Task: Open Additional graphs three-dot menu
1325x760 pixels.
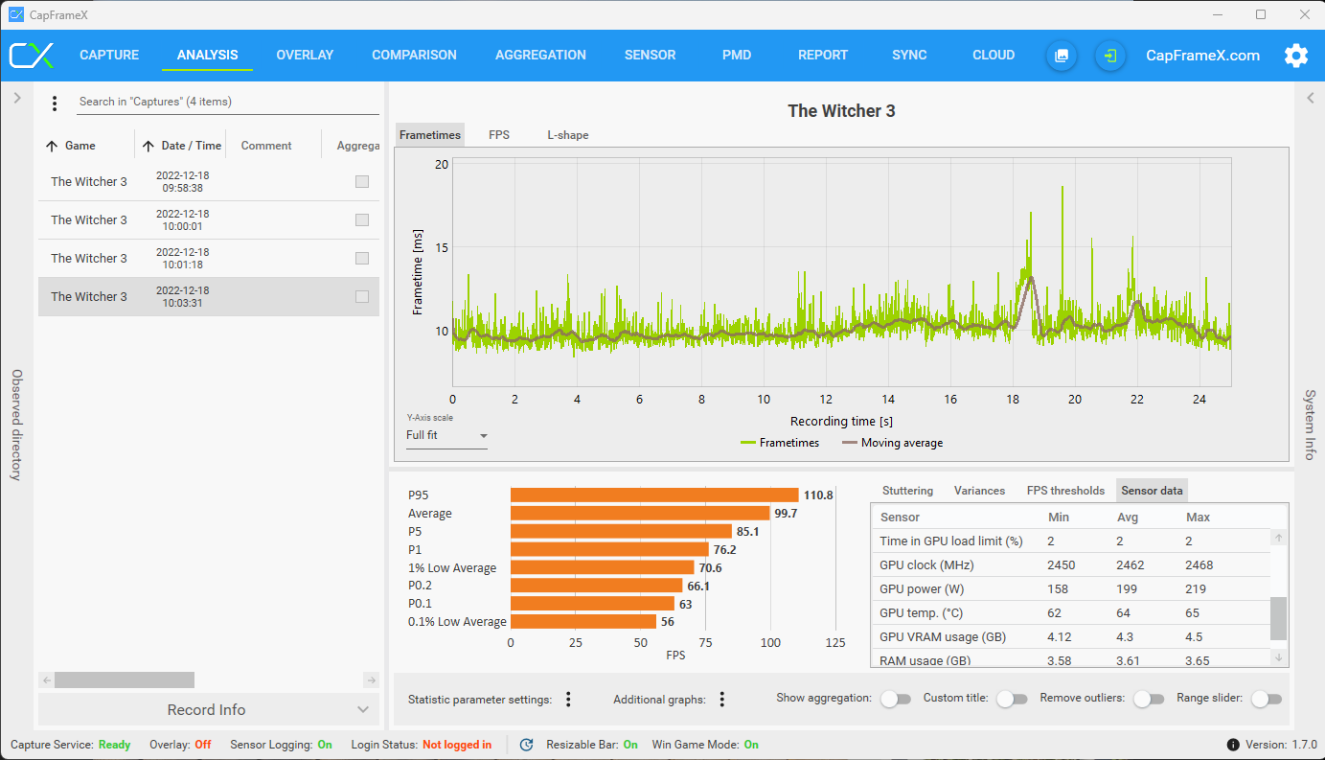Action: click(722, 700)
